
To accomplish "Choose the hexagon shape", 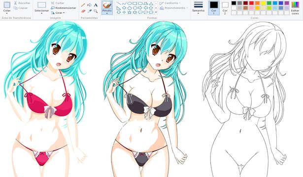I will click(135, 8).
